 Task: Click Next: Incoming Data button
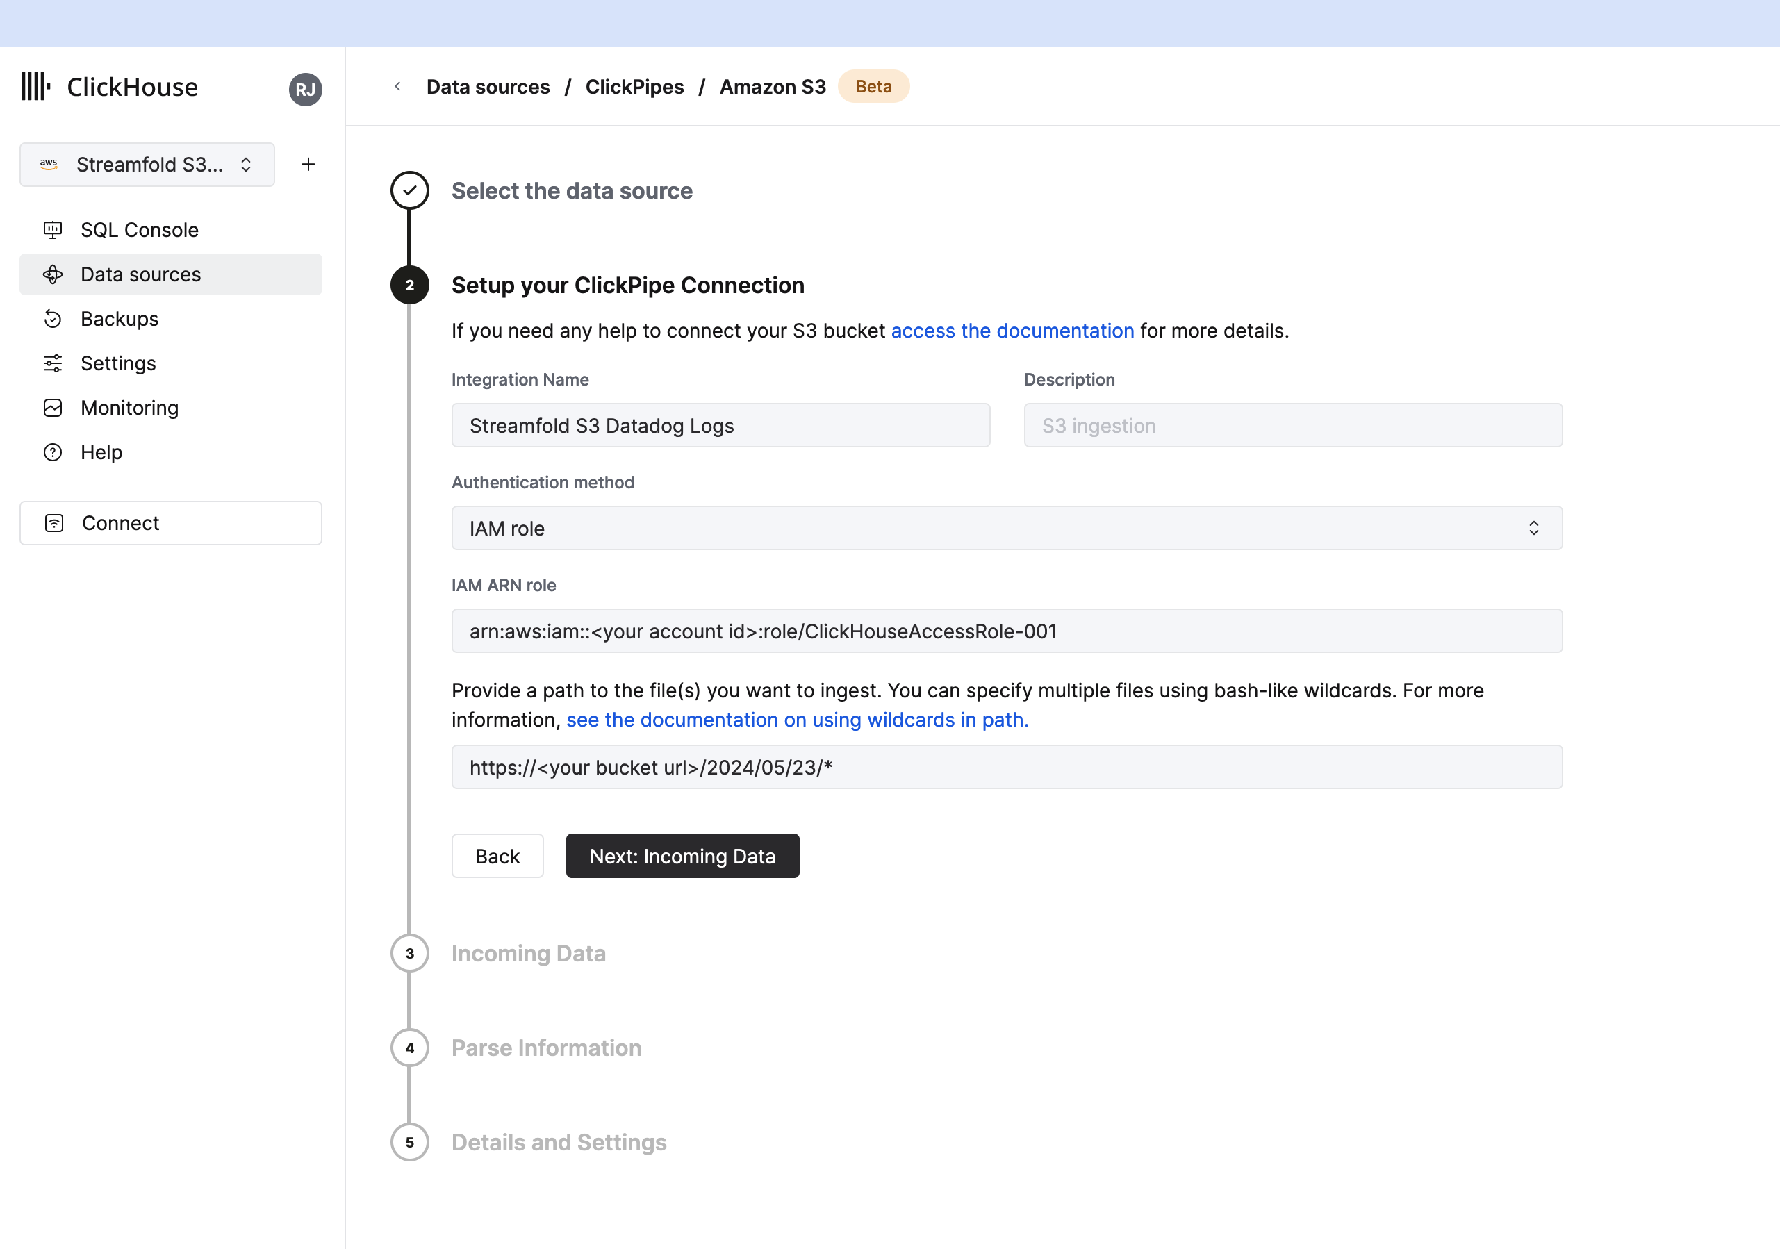682,856
